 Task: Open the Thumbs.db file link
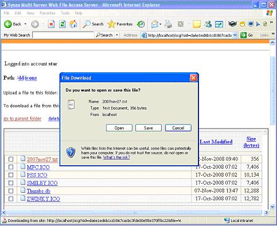coord(38,191)
